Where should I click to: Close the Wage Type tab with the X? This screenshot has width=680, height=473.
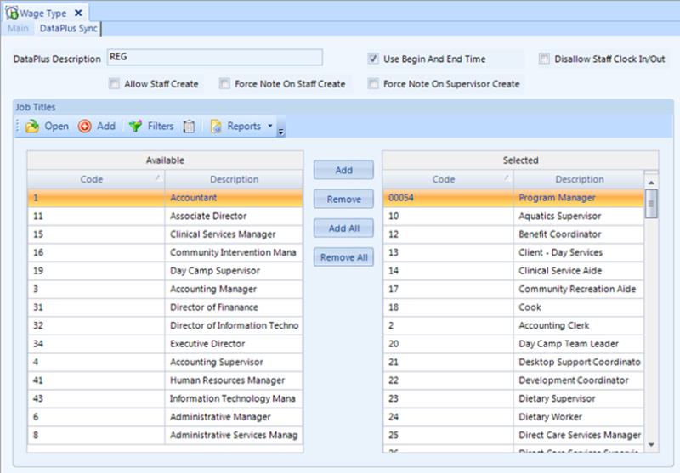[x=78, y=13]
